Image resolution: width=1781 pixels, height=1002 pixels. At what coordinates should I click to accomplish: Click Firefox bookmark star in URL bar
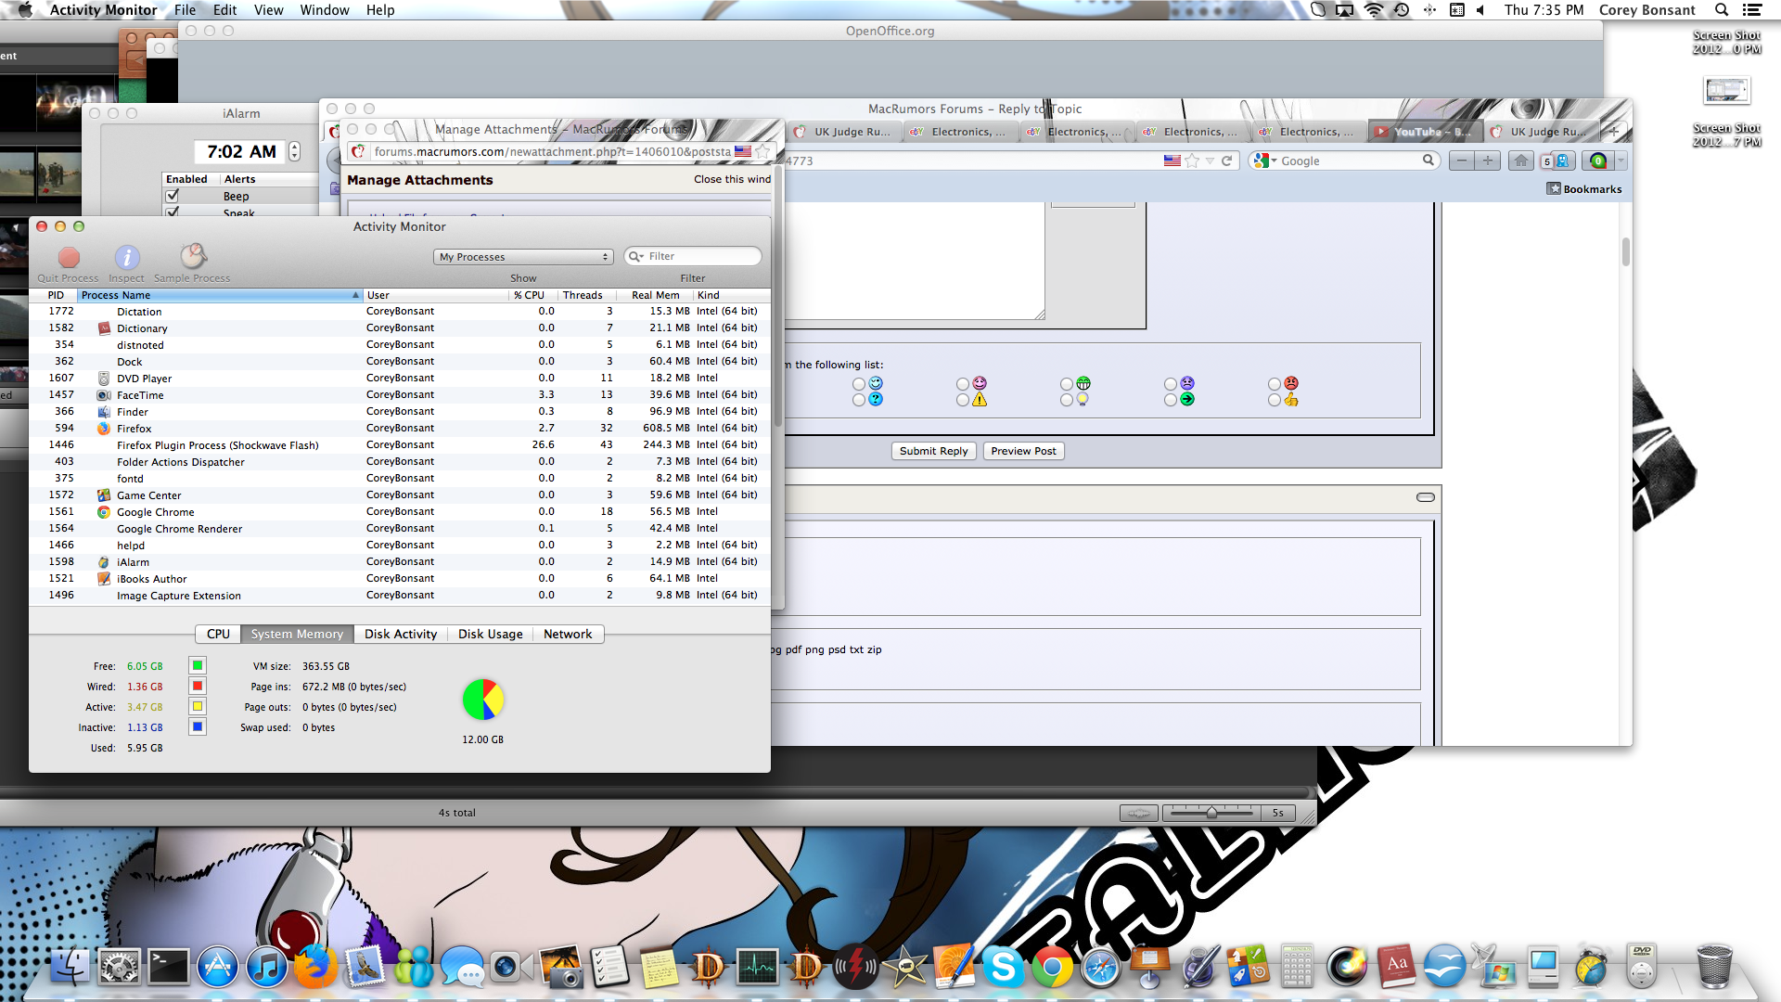pos(1192,161)
